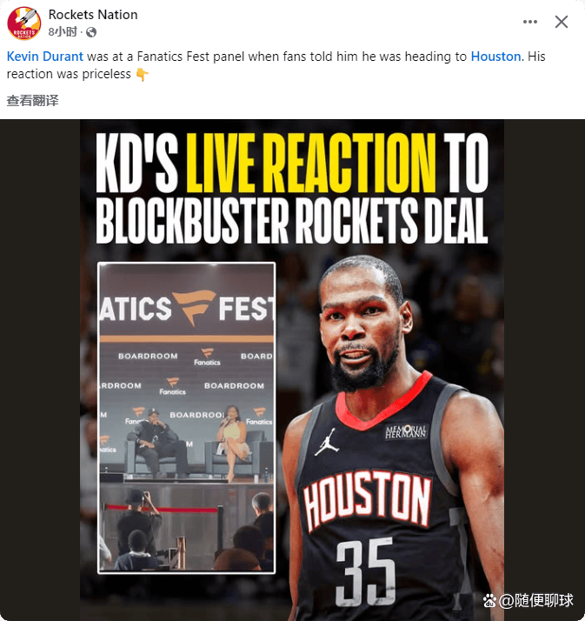Follow the Houston tagged link
This screenshot has width=585, height=621.
495,57
